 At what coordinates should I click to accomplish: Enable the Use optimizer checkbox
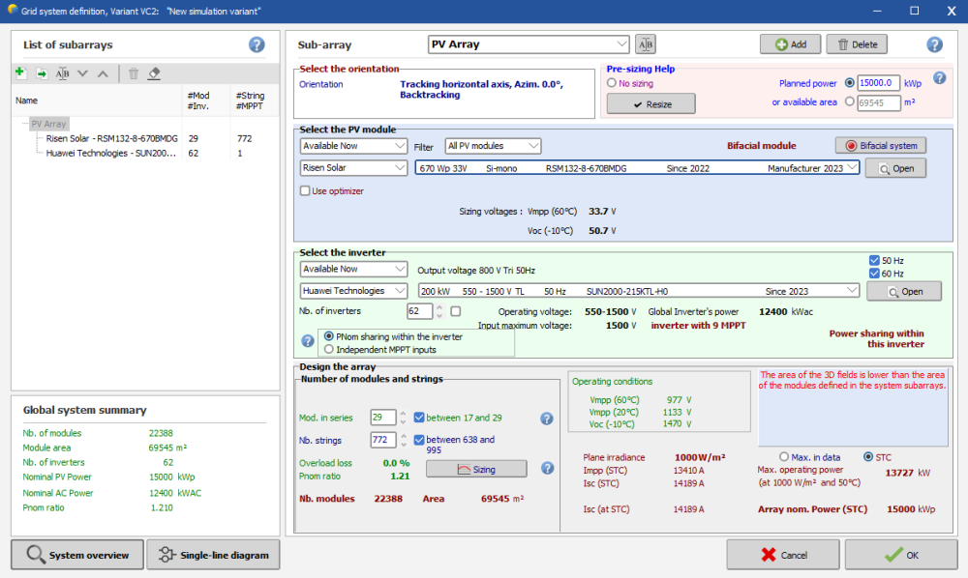[306, 191]
